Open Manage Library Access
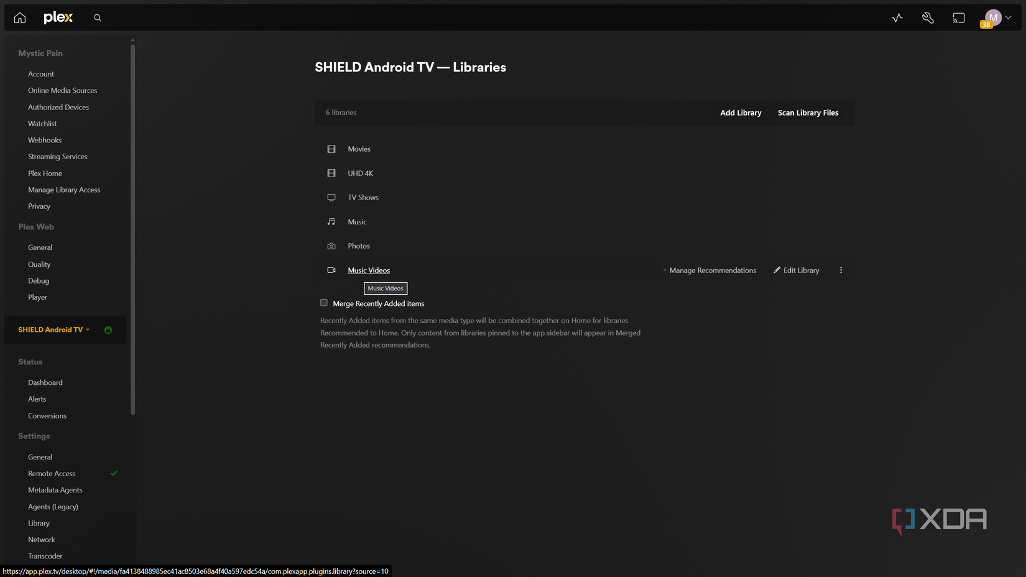 64,190
